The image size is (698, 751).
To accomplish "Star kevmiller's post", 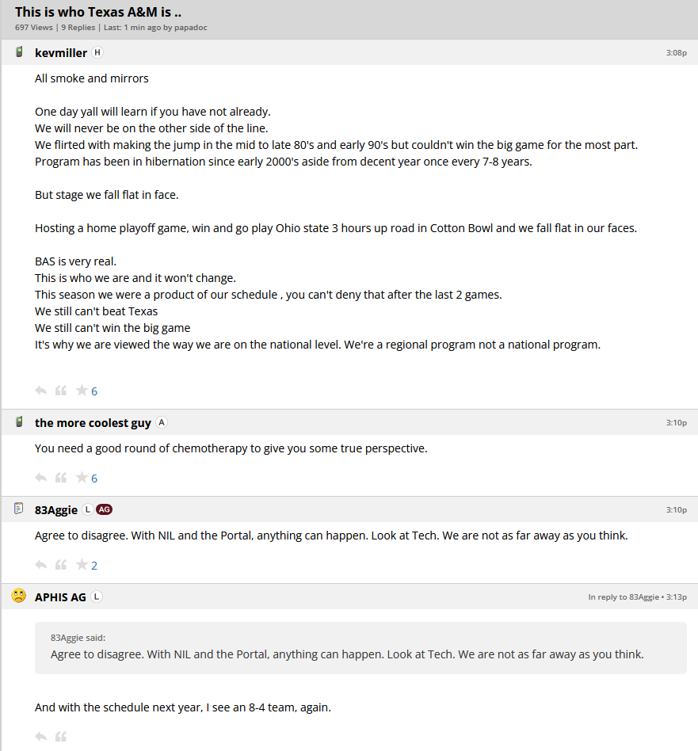I will click(81, 391).
